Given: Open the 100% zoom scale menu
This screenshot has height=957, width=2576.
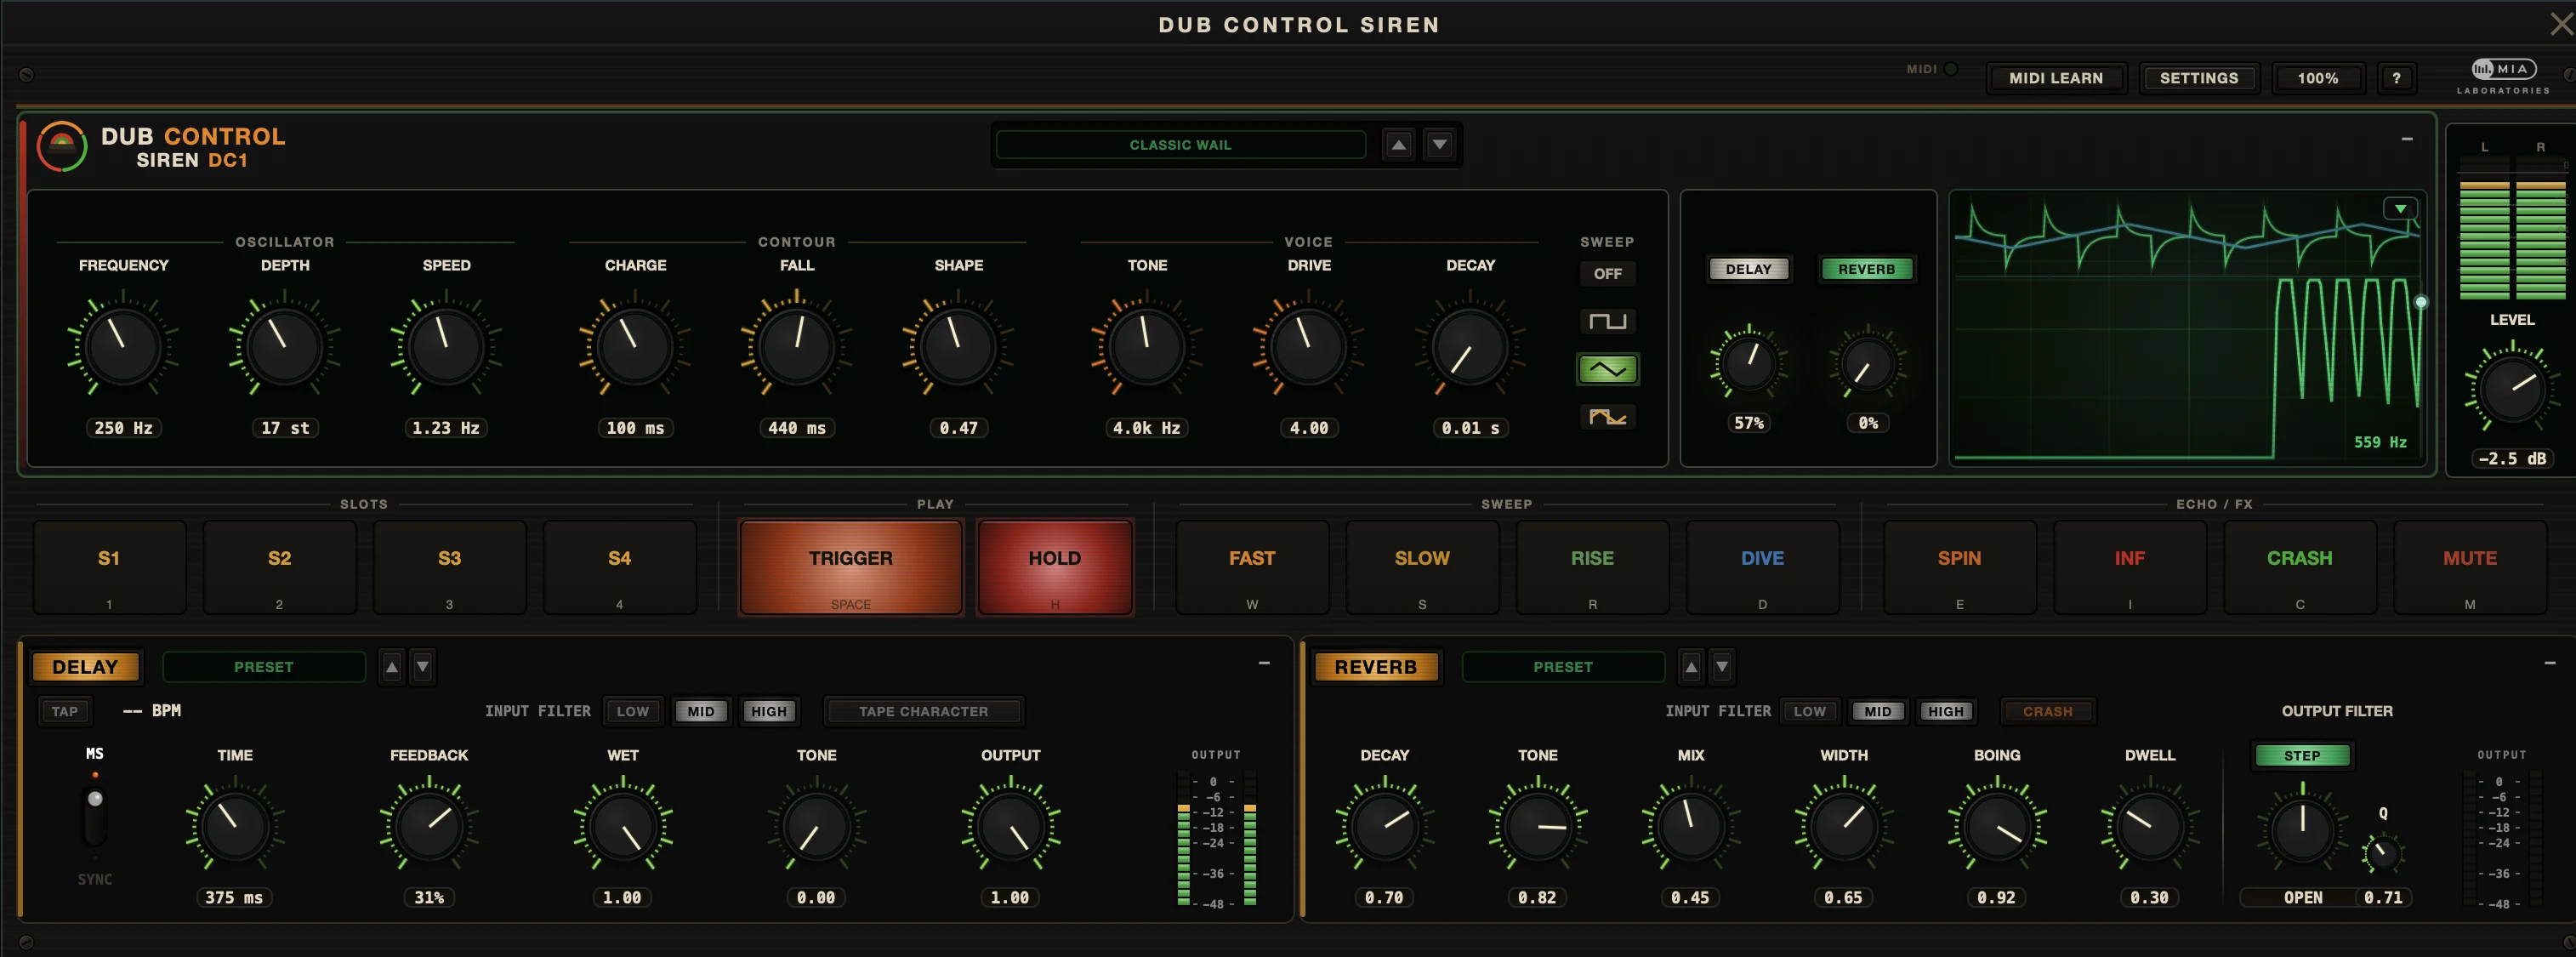Looking at the screenshot, I should [x=2317, y=78].
